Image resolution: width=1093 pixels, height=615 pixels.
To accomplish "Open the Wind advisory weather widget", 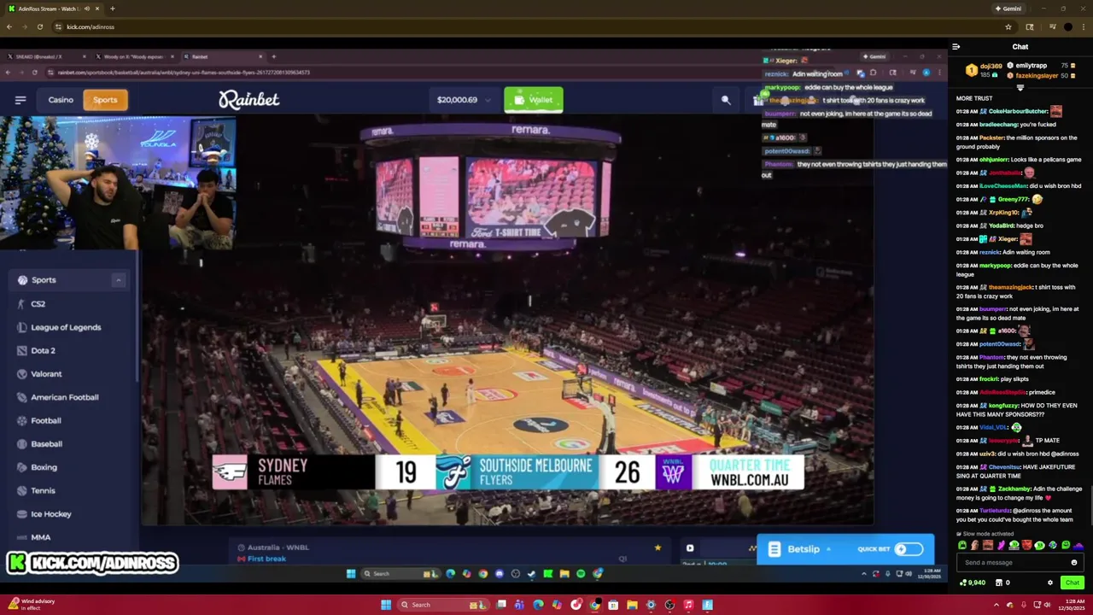I will [32, 605].
